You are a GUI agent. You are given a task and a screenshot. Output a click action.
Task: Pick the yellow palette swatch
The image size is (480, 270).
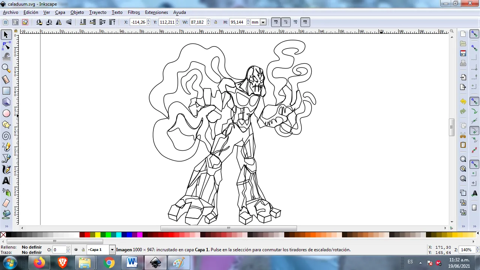click(x=98, y=235)
